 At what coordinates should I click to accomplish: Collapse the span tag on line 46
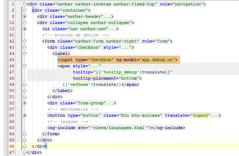pos(24,66)
